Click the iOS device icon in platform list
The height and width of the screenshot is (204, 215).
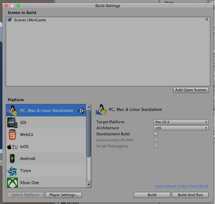tap(12, 122)
